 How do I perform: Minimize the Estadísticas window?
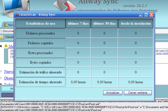[x=141, y=15]
